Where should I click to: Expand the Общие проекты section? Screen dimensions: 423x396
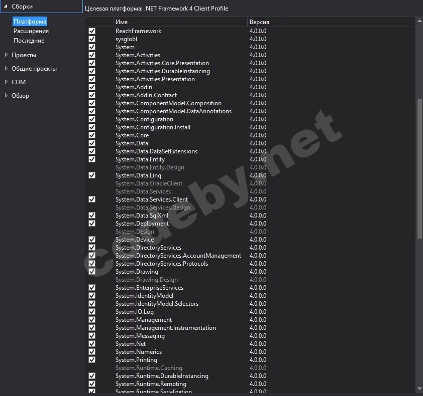coord(6,68)
